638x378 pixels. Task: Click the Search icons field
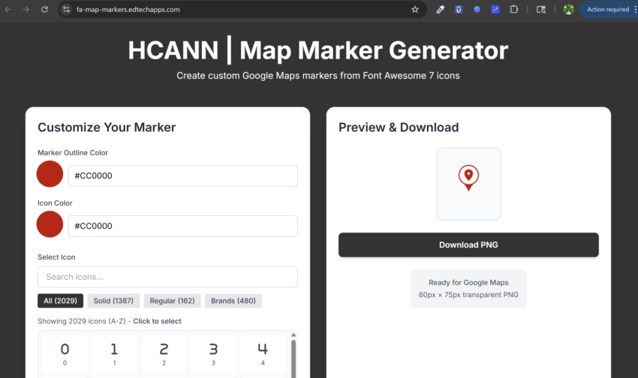[x=167, y=277]
